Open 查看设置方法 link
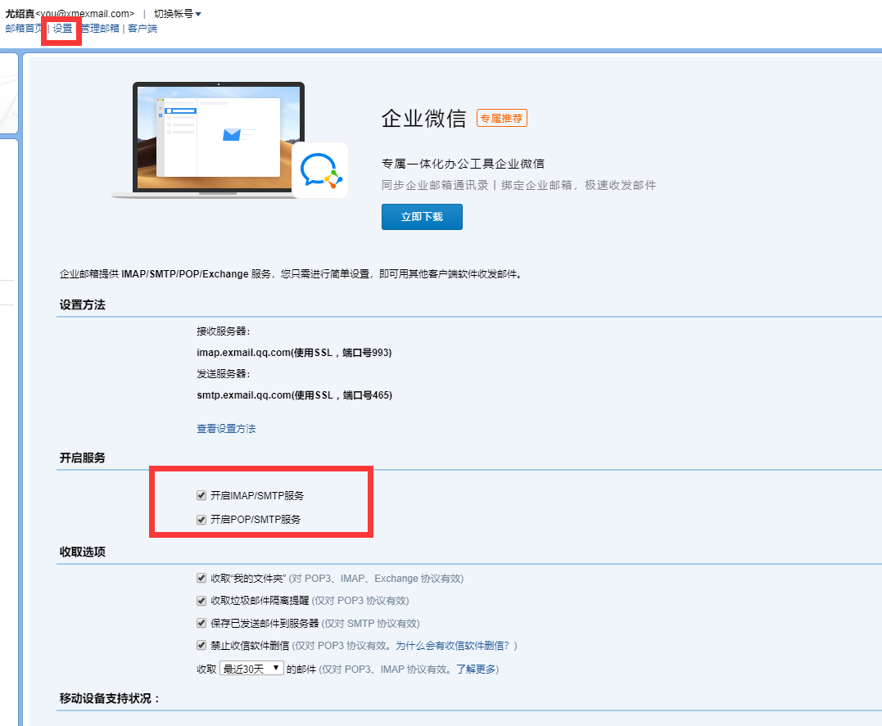The width and height of the screenshot is (882, 726). coord(226,429)
